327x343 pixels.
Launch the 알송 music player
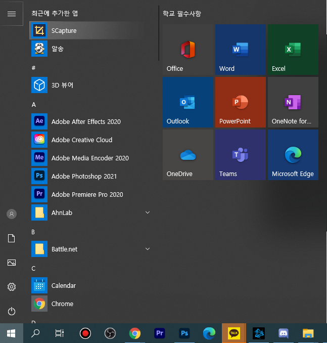tap(90, 49)
